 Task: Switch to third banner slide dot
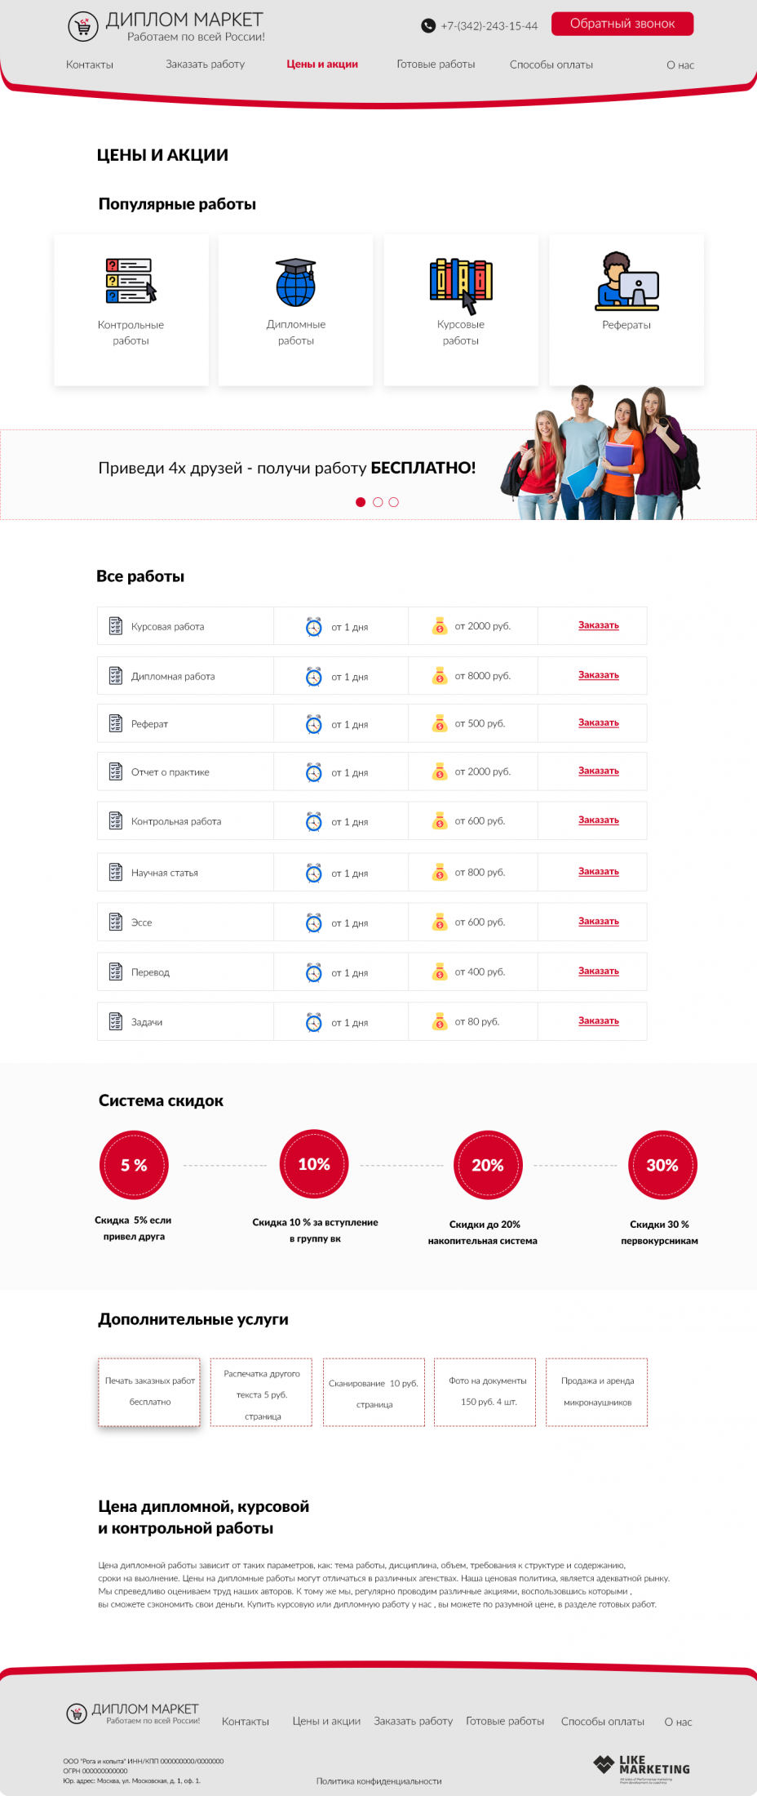[x=394, y=502]
